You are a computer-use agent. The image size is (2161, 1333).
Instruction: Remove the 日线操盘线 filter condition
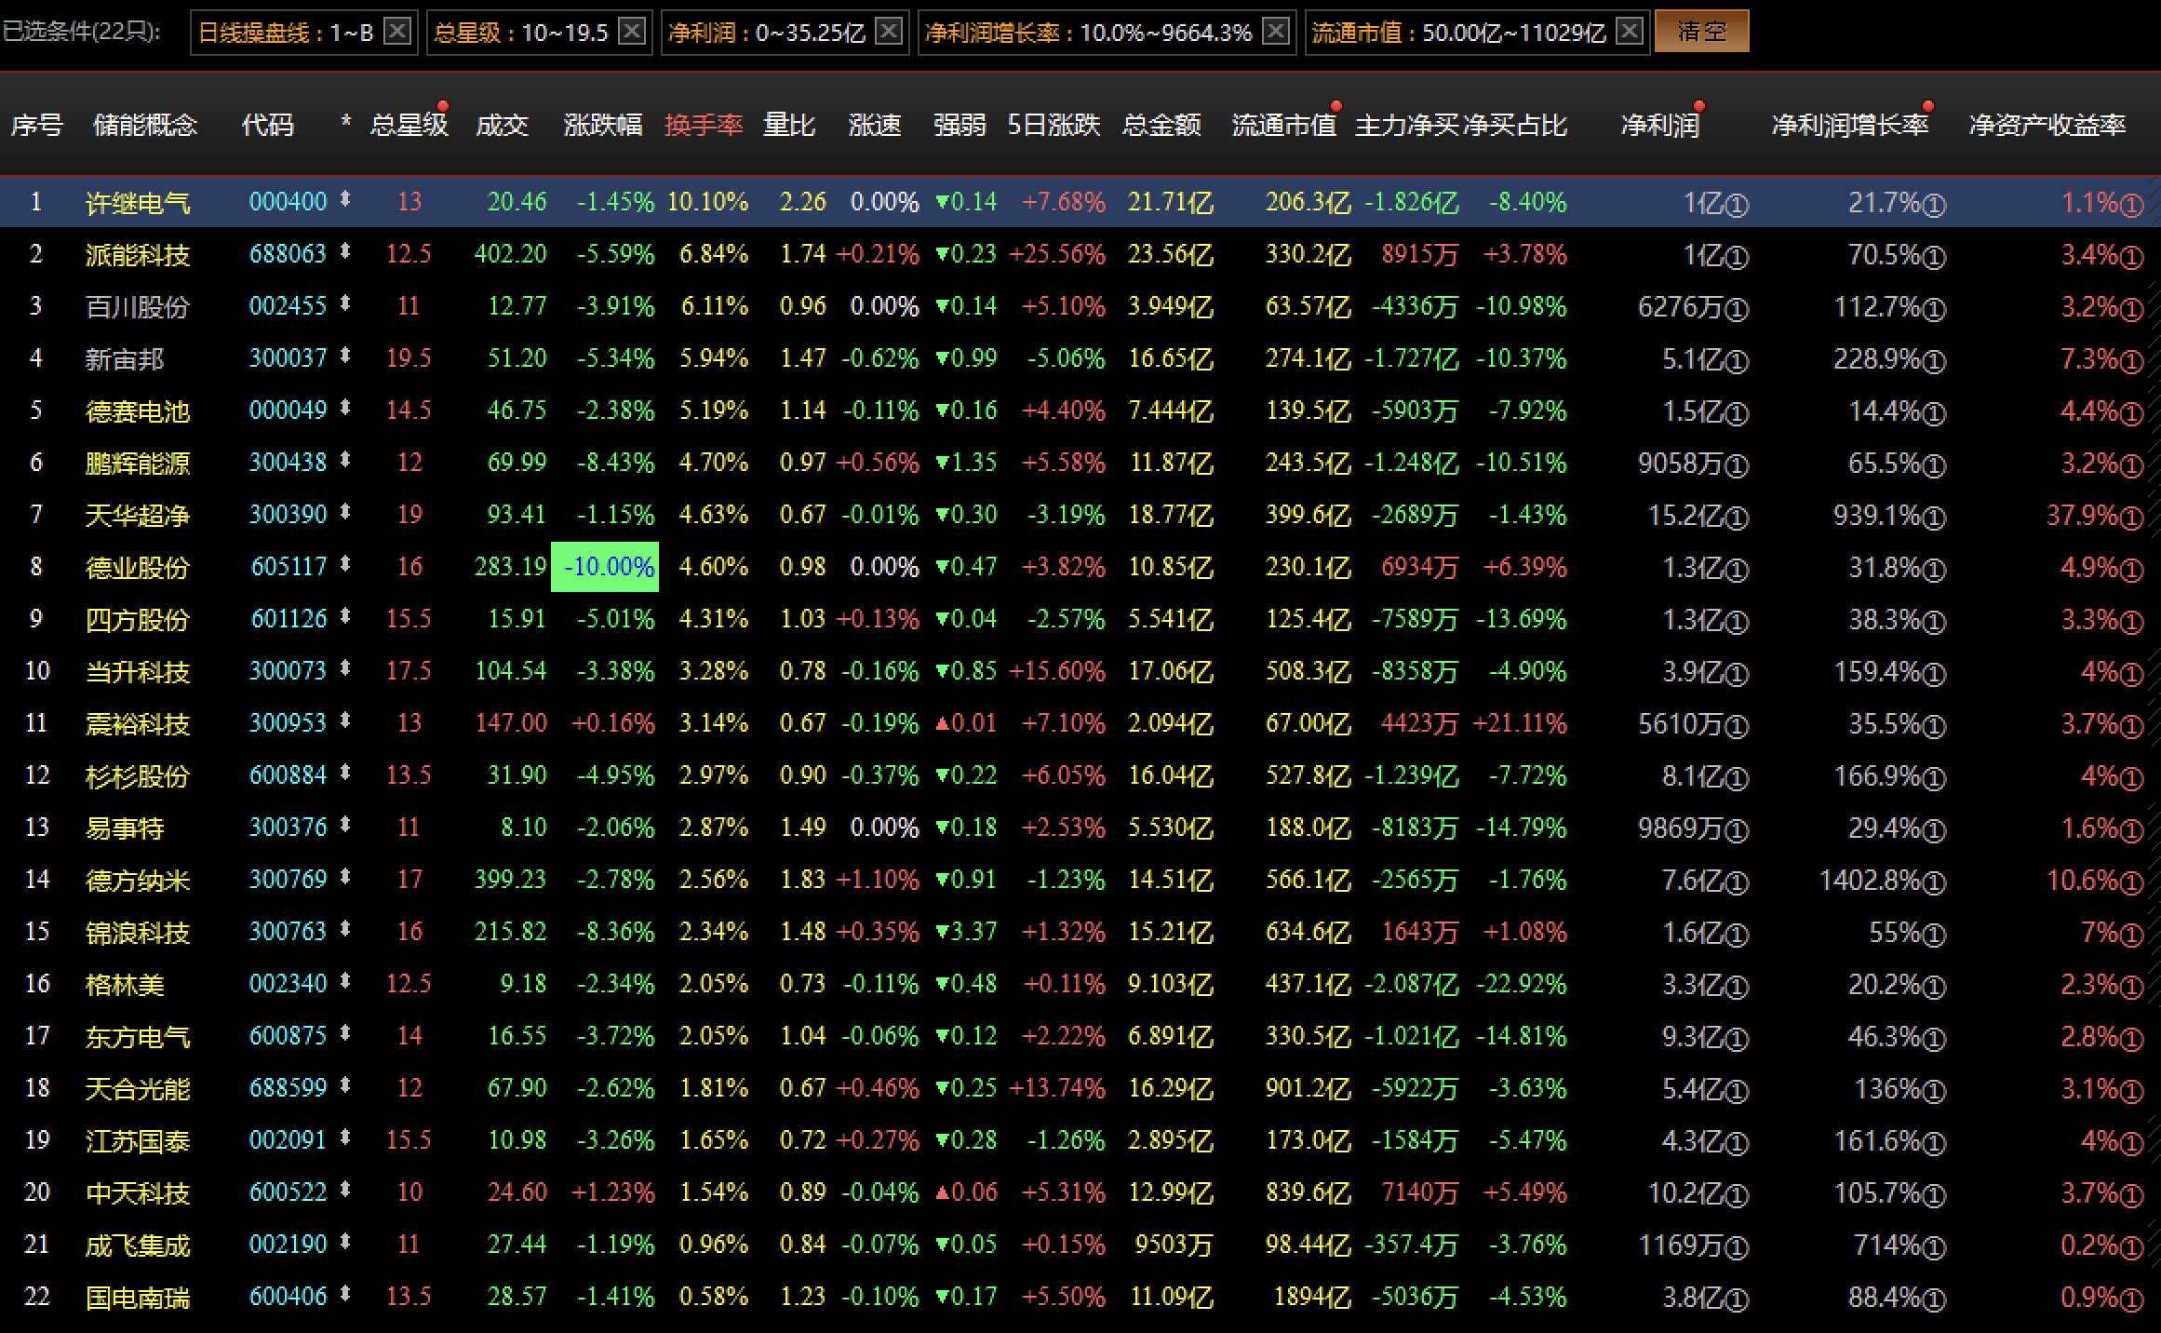tap(397, 32)
